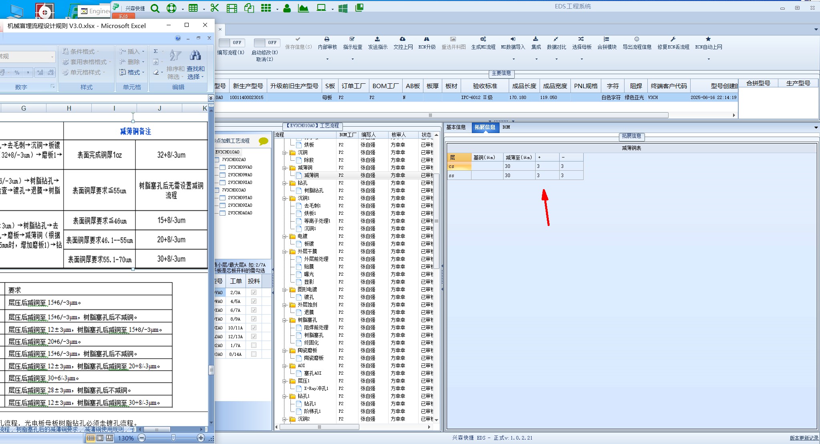Click the 发送指示 upload icon
820x444 pixels.
[377, 39]
